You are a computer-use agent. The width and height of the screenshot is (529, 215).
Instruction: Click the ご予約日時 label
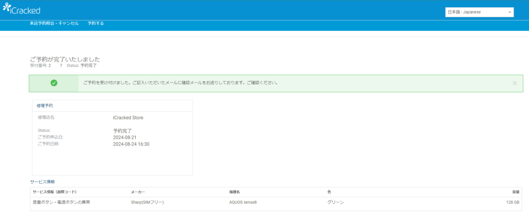pyautogui.click(x=48, y=144)
